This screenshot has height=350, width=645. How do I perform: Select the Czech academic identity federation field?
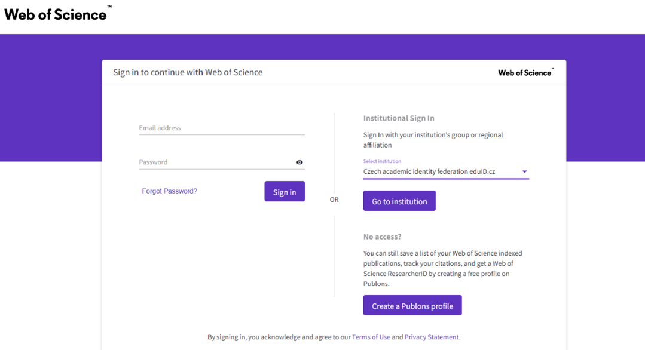(446, 171)
